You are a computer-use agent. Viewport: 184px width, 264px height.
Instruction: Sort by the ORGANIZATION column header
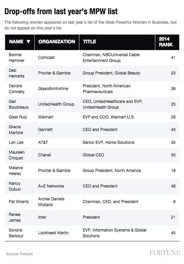click(57, 42)
